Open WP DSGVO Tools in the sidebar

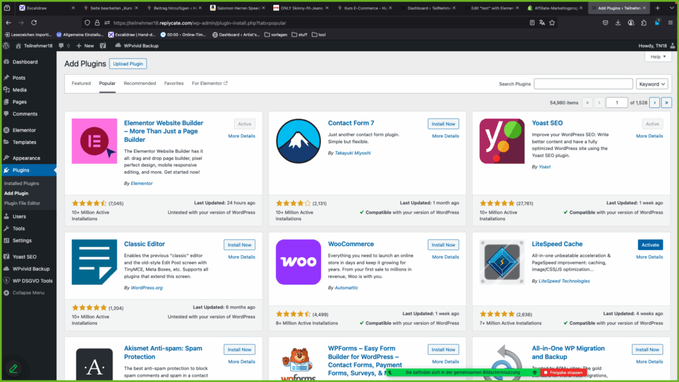pos(28,281)
